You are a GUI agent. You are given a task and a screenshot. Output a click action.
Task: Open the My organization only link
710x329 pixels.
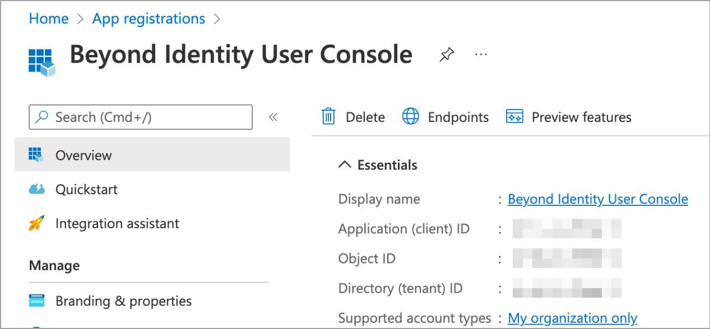click(x=572, y=317)
